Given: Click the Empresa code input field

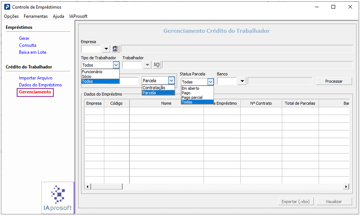Looking at the screenshot, I should 91,49.
